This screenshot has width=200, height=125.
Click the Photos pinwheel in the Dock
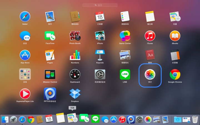(148, 120)
